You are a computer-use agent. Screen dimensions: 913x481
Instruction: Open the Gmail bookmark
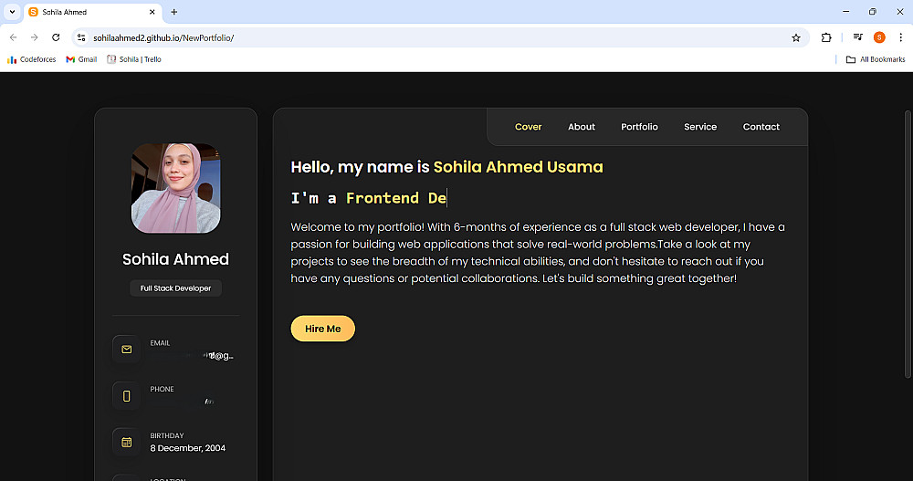[81, 59]
